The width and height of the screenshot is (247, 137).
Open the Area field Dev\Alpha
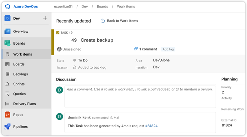tap(161, 60)
